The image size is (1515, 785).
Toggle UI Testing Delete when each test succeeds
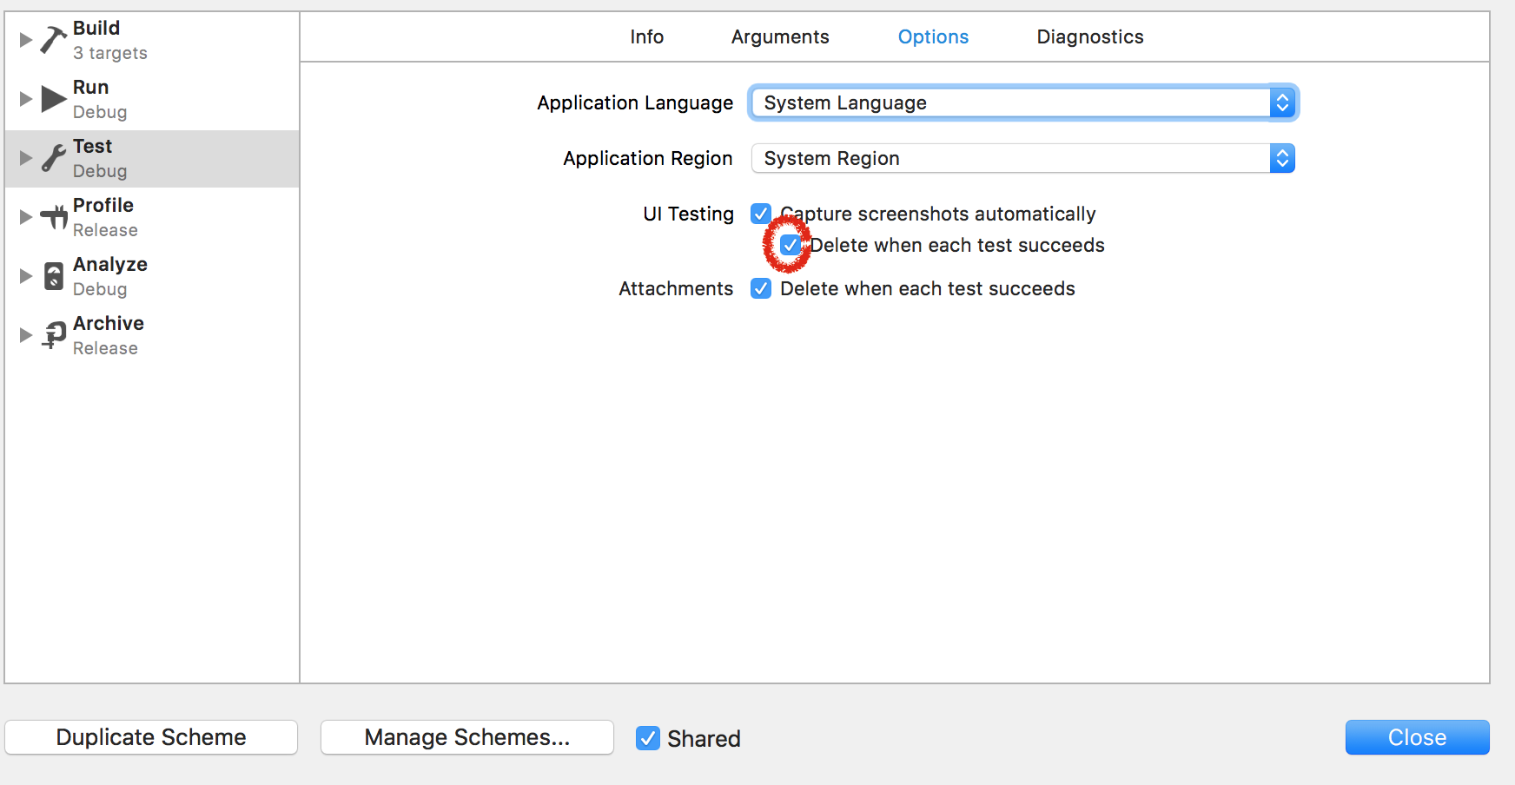[791, 245]
